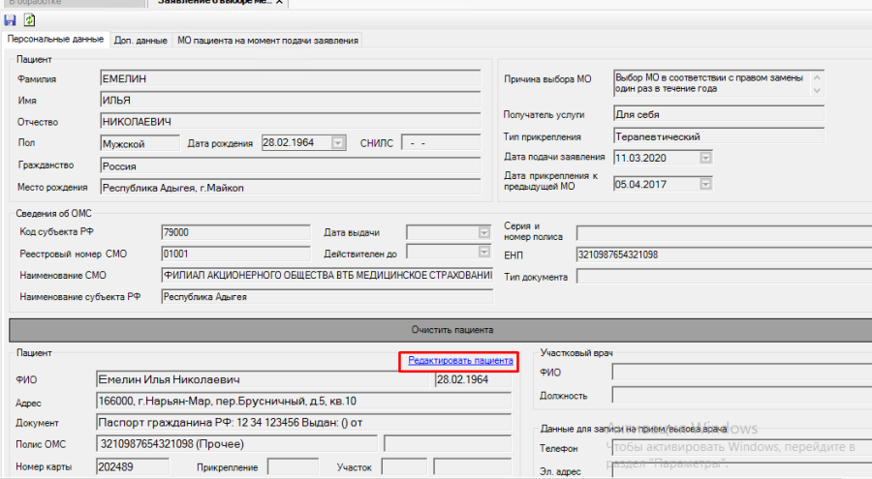Image resolution: width=872 pixels, height=479 pixels.
Task: Click the Наименование СМО field
Action: pyautogui.click(x=327, y=275)
